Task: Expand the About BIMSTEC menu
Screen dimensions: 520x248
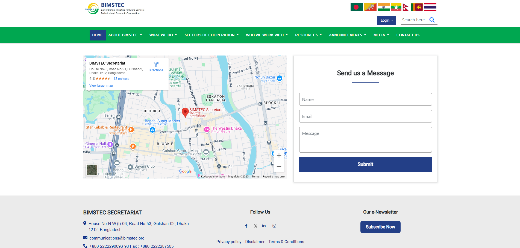Action: pos(125,35)
